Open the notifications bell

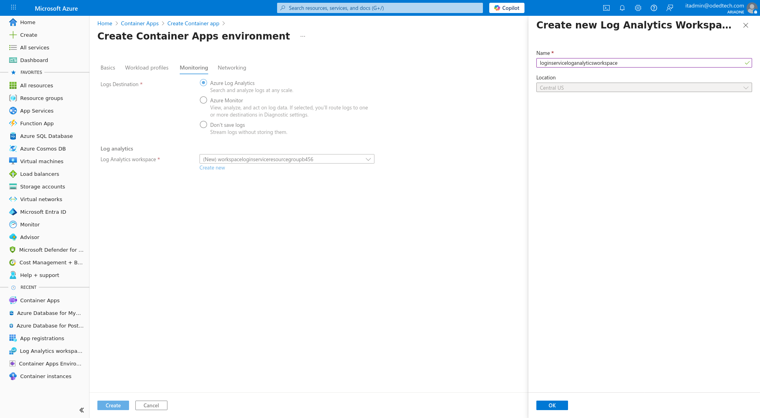622,8
